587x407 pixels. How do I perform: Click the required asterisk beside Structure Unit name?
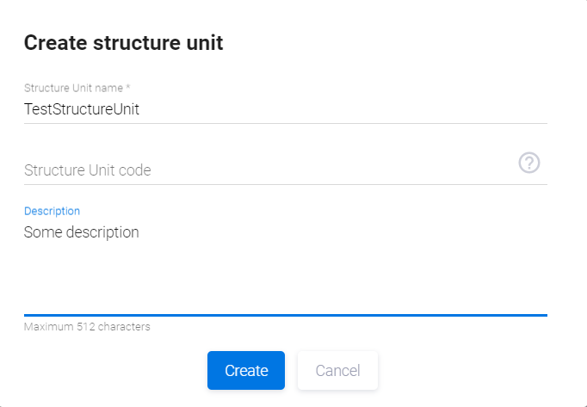[127, 88]
